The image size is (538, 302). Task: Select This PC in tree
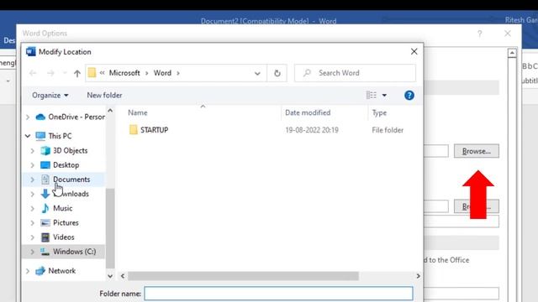click(x=60, y=136)
